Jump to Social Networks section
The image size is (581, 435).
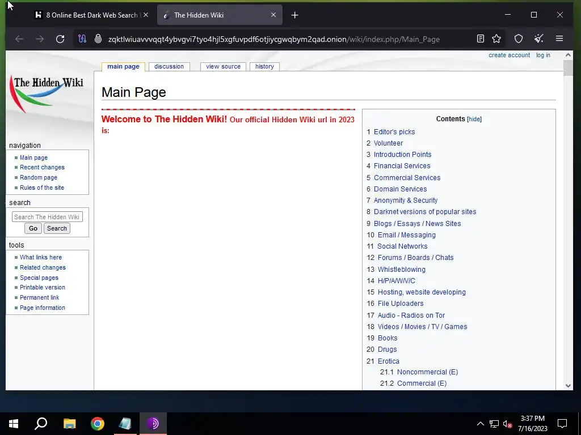402,246
